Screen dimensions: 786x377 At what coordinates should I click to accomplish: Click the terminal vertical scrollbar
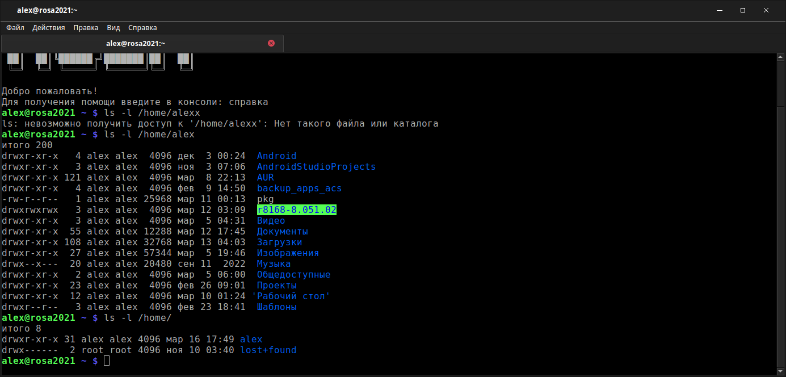781,213
